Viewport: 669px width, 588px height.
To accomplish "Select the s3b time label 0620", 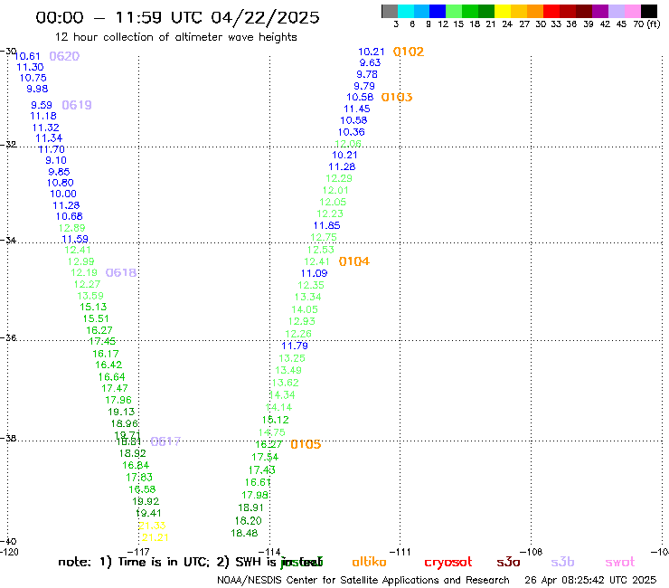I will pos(64,56).
